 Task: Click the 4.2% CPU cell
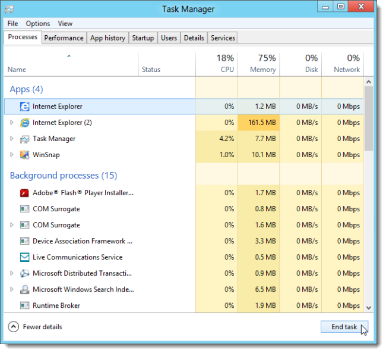pos(217,139)
